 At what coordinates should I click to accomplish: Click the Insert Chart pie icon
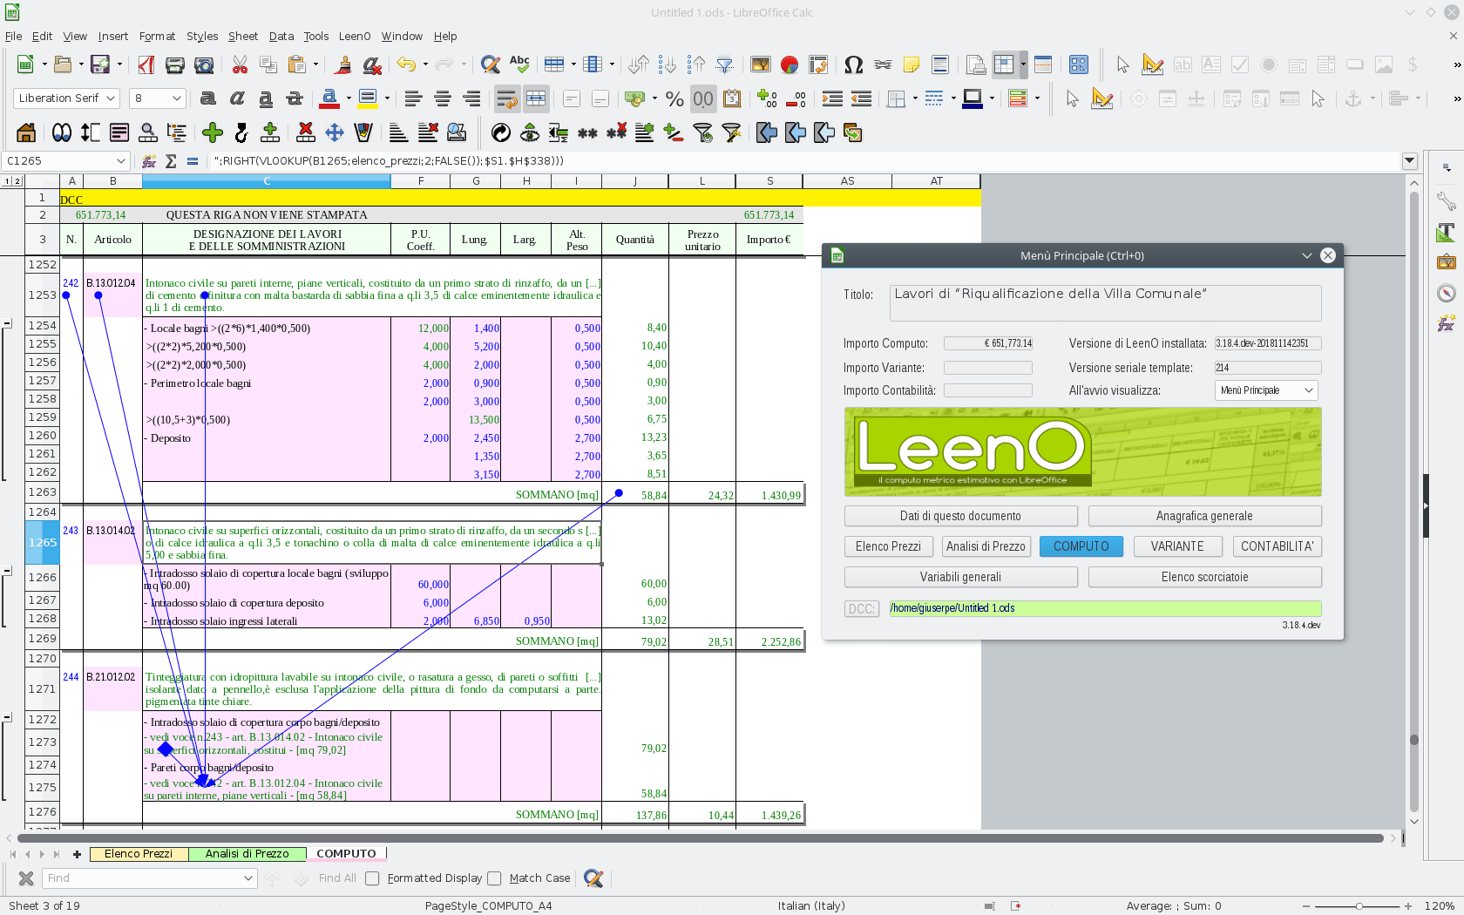790,64
